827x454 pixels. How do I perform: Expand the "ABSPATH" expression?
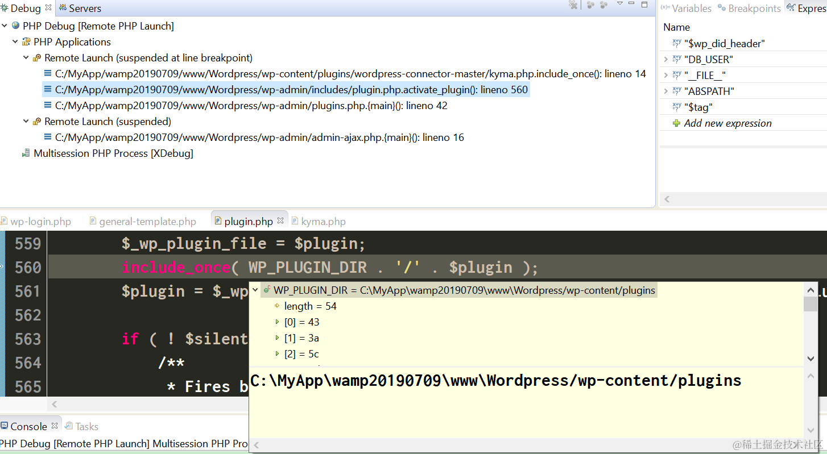[665, 91]
